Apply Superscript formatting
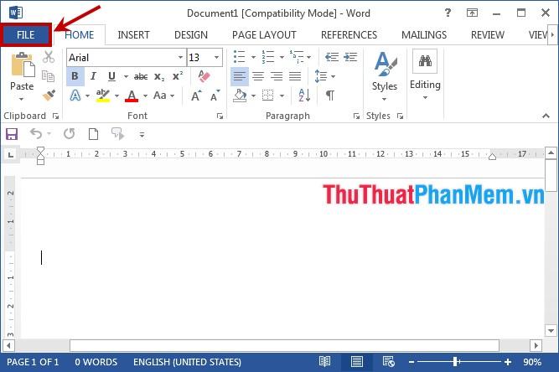 point(178,76)
